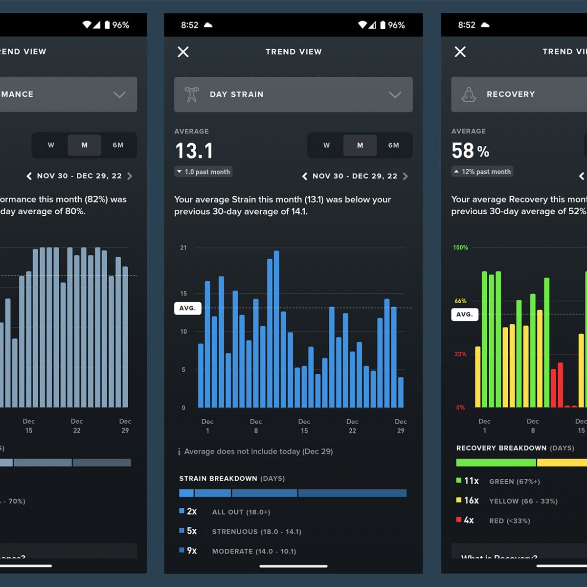Select 6M range in leftmost panel
Viewport: 587px width, 587px height.
coord(118,145)
